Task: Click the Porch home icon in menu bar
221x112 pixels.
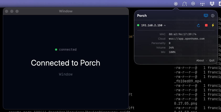Action: click(x=176, y=4)
